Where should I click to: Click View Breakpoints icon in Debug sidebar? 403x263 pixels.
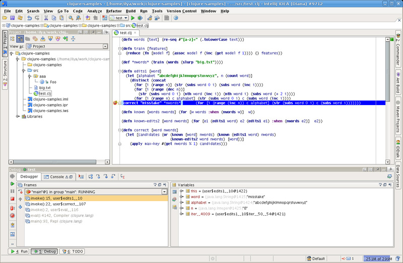pyautogui.click(x=12, y=208)
